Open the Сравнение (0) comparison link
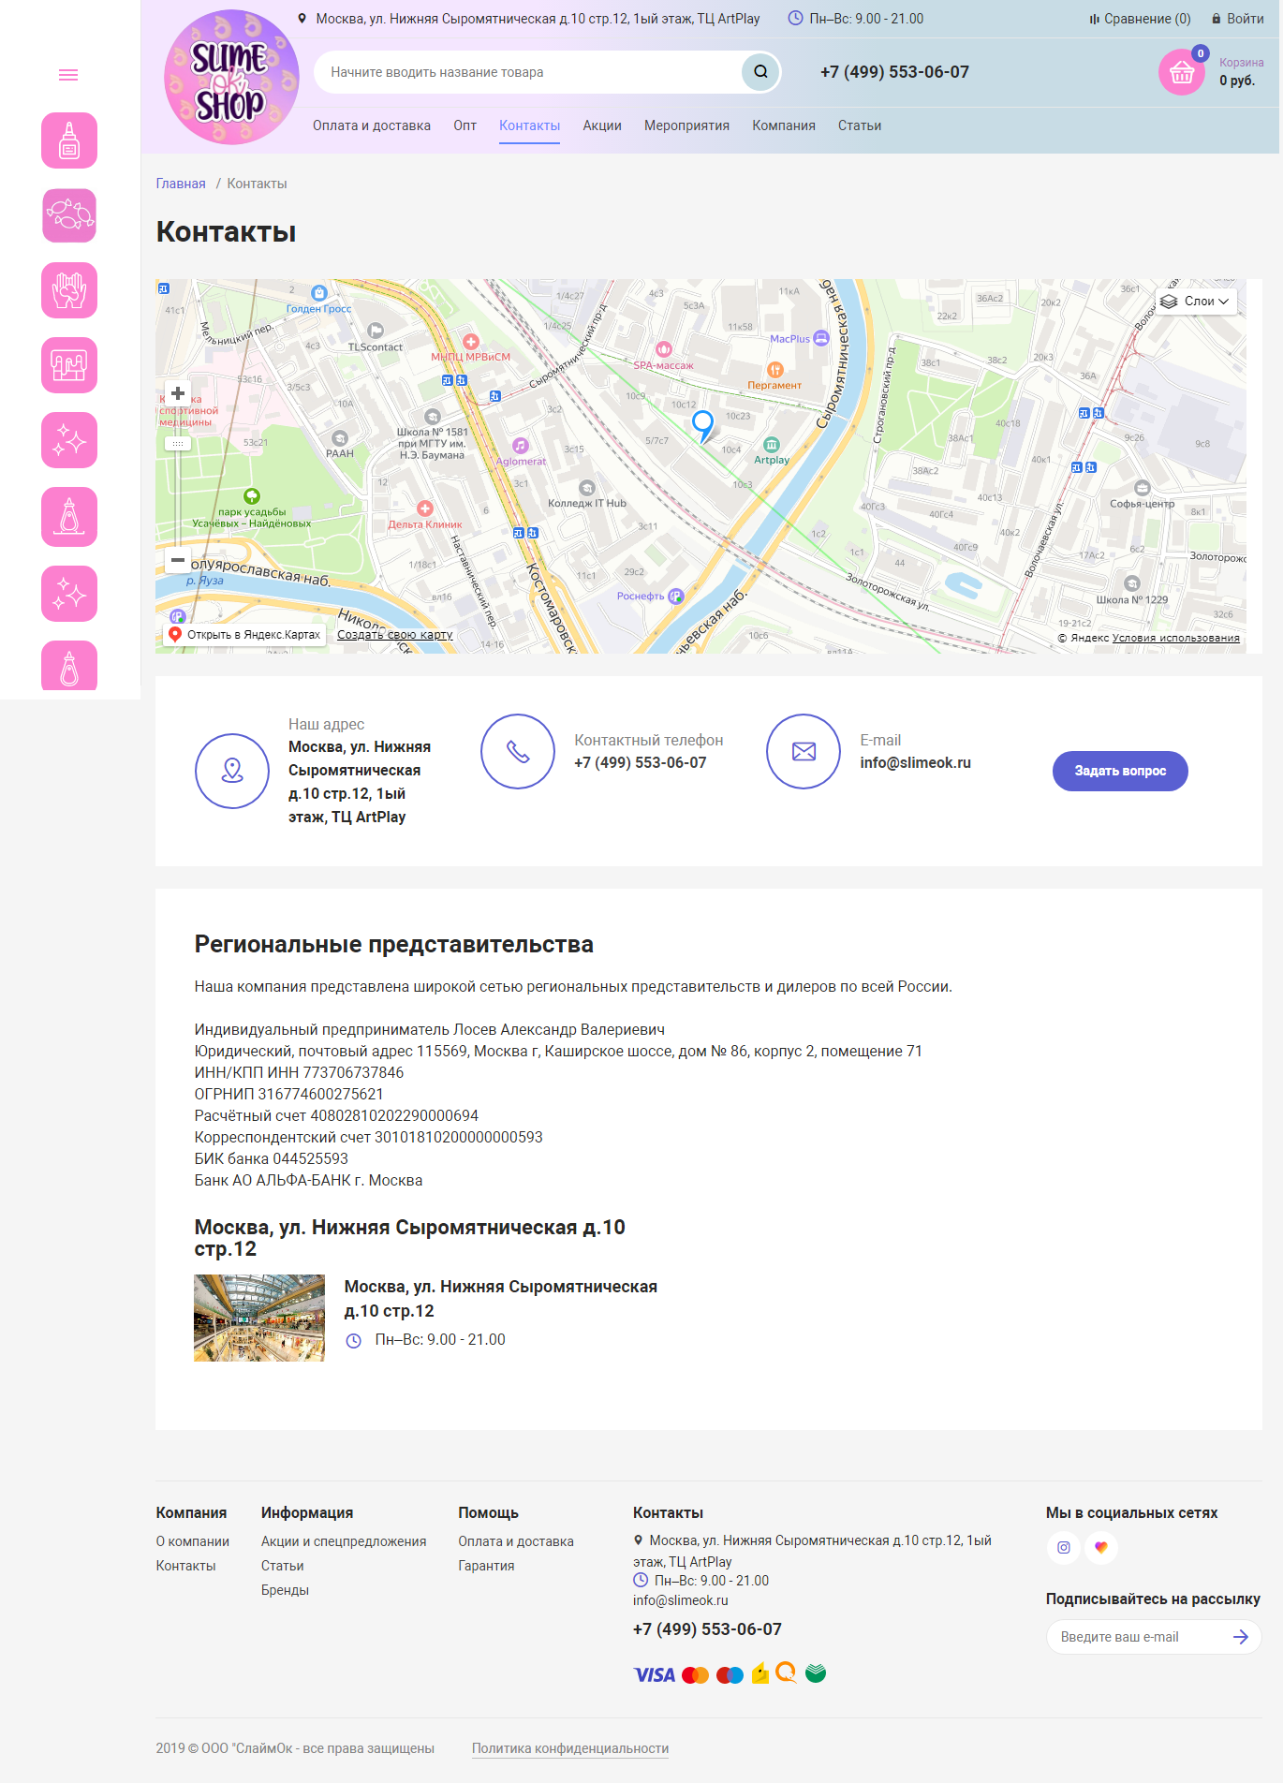The width and height of the screenshot is (1283, 1783). coord(1140,19)
